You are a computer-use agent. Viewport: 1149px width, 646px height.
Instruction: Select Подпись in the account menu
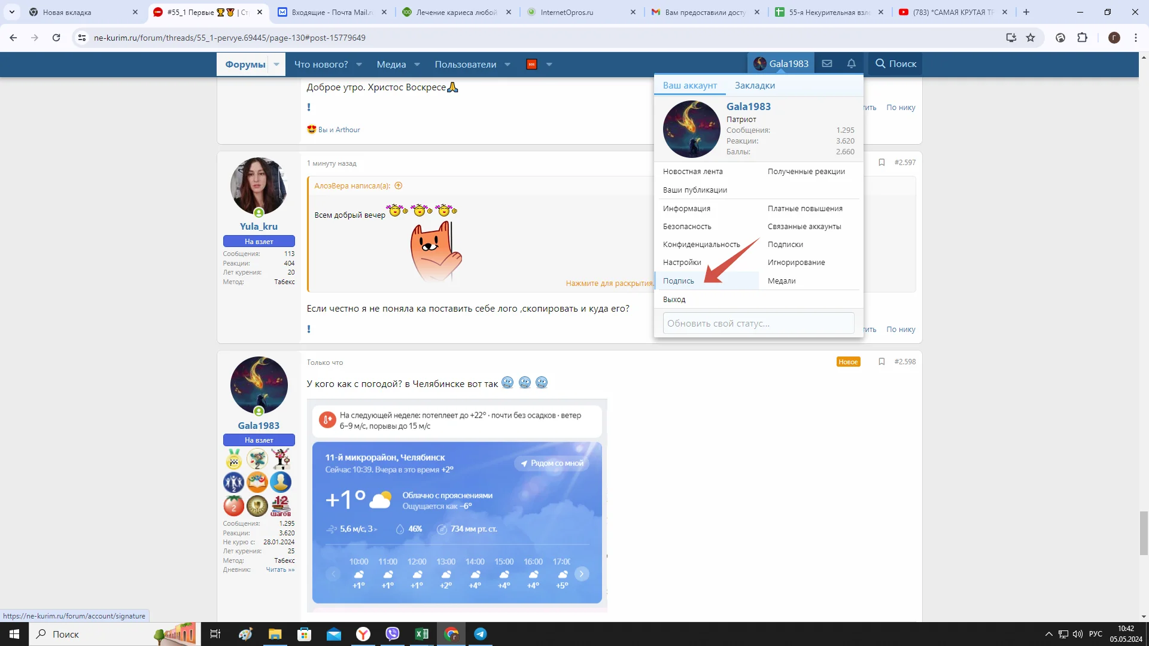click(x=679, y=281)
